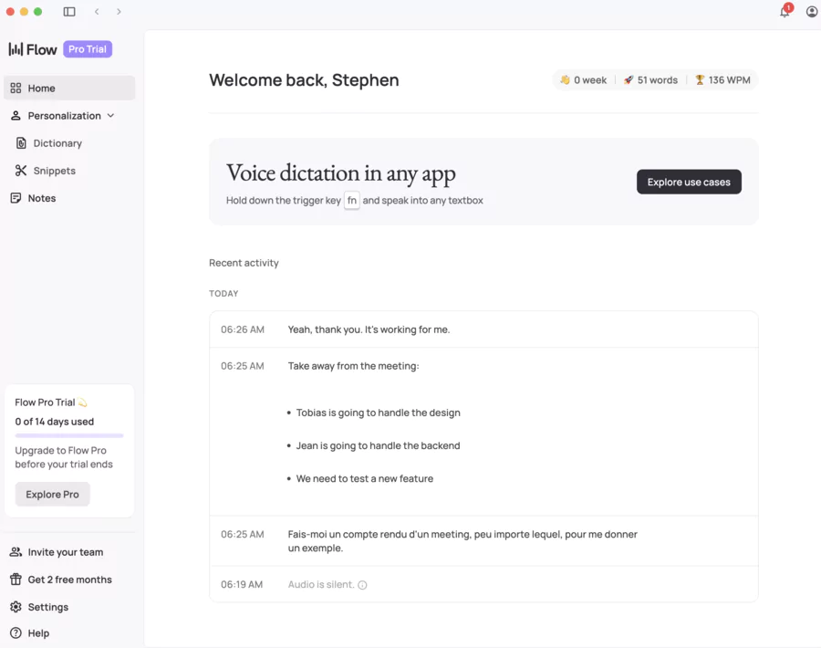Open Get 2 free months
This screenshot has width=821, height=648.
[x=68, y=580]
